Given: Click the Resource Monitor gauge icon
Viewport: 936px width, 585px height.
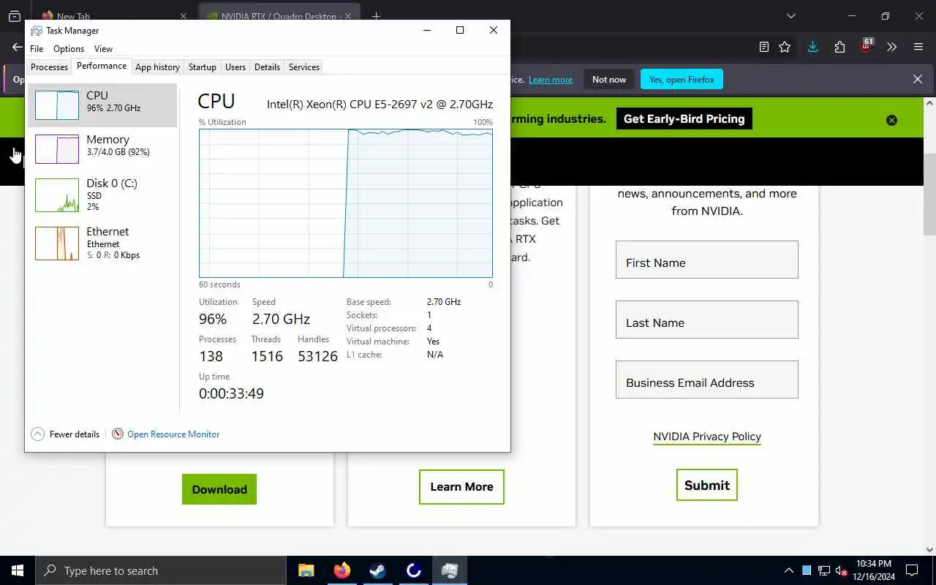Looking at the screenshot, I should [x=118, y=434].
